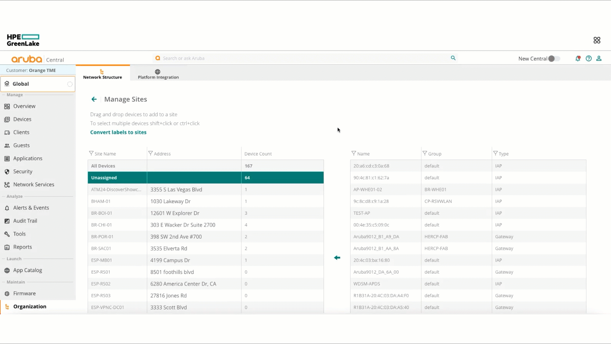Click the Audit Trail sidebar icon
Screen dimensions: 611x344
tap(7, 221)
